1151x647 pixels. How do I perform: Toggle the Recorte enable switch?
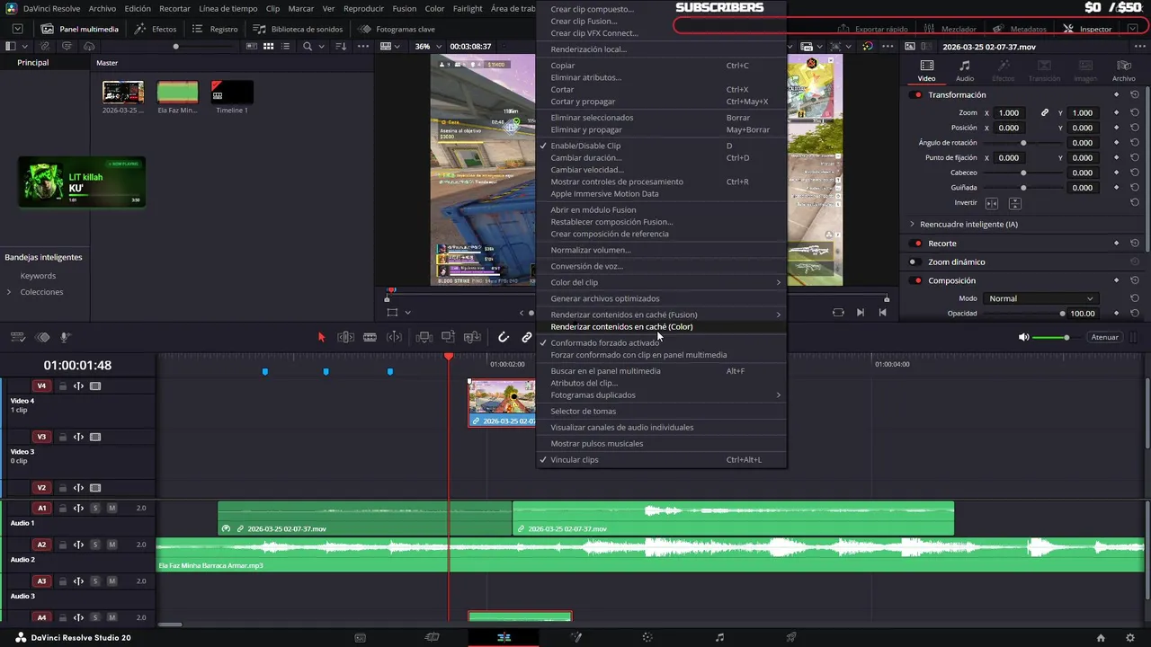(916, 244)
